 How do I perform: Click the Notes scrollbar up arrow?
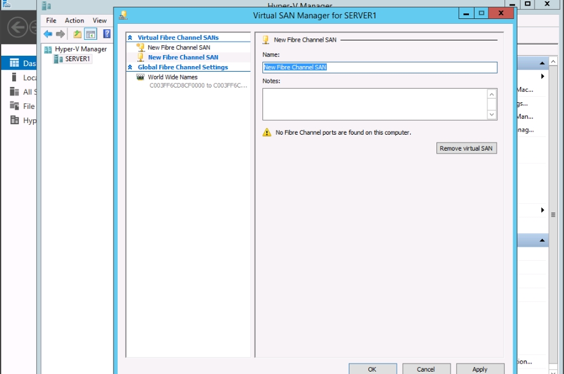click(x=492, y=94)
